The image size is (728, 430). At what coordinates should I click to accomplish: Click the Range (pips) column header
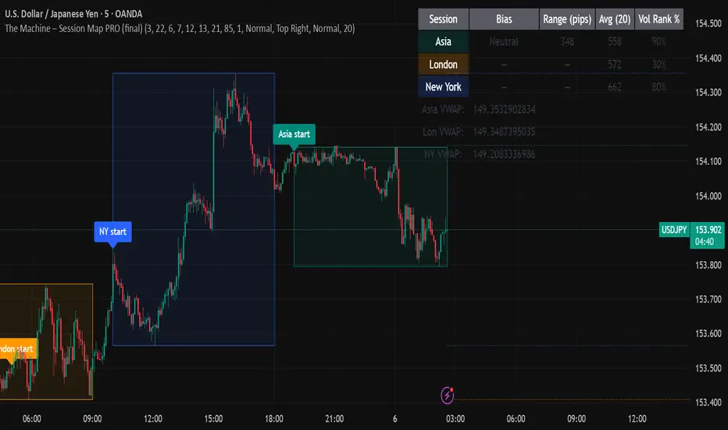click(x=567, y=19)
